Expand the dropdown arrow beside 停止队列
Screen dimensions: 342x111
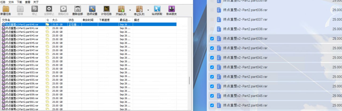point(148,10)
